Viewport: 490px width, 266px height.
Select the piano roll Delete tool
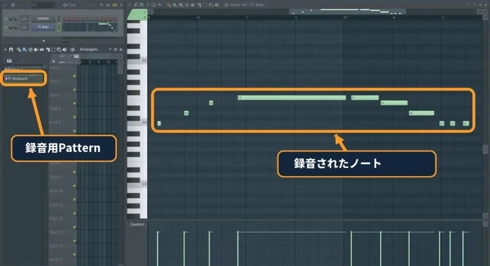pyautogui.click(x=187, y=5)
